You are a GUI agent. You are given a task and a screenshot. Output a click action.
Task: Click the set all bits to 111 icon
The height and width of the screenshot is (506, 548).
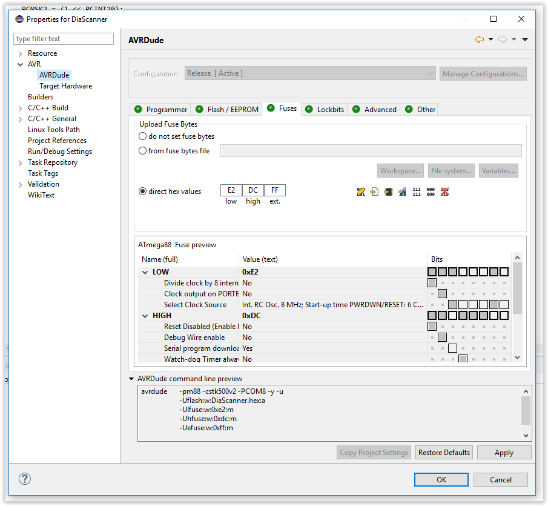click(417, 191)
